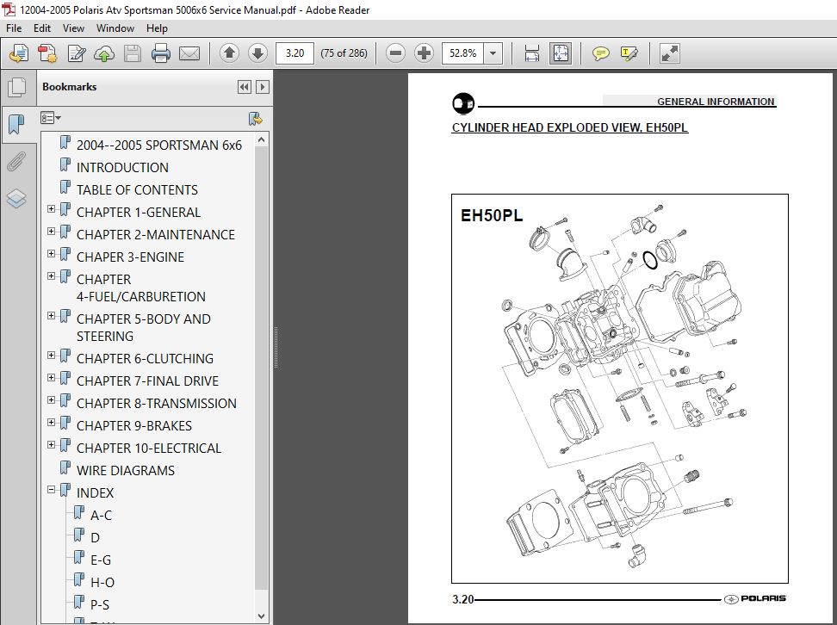The width and height of the screenshot is (837, 625).
Task: Collapse the Bookmarks pane with double arrow
Action: click(245, 87)
